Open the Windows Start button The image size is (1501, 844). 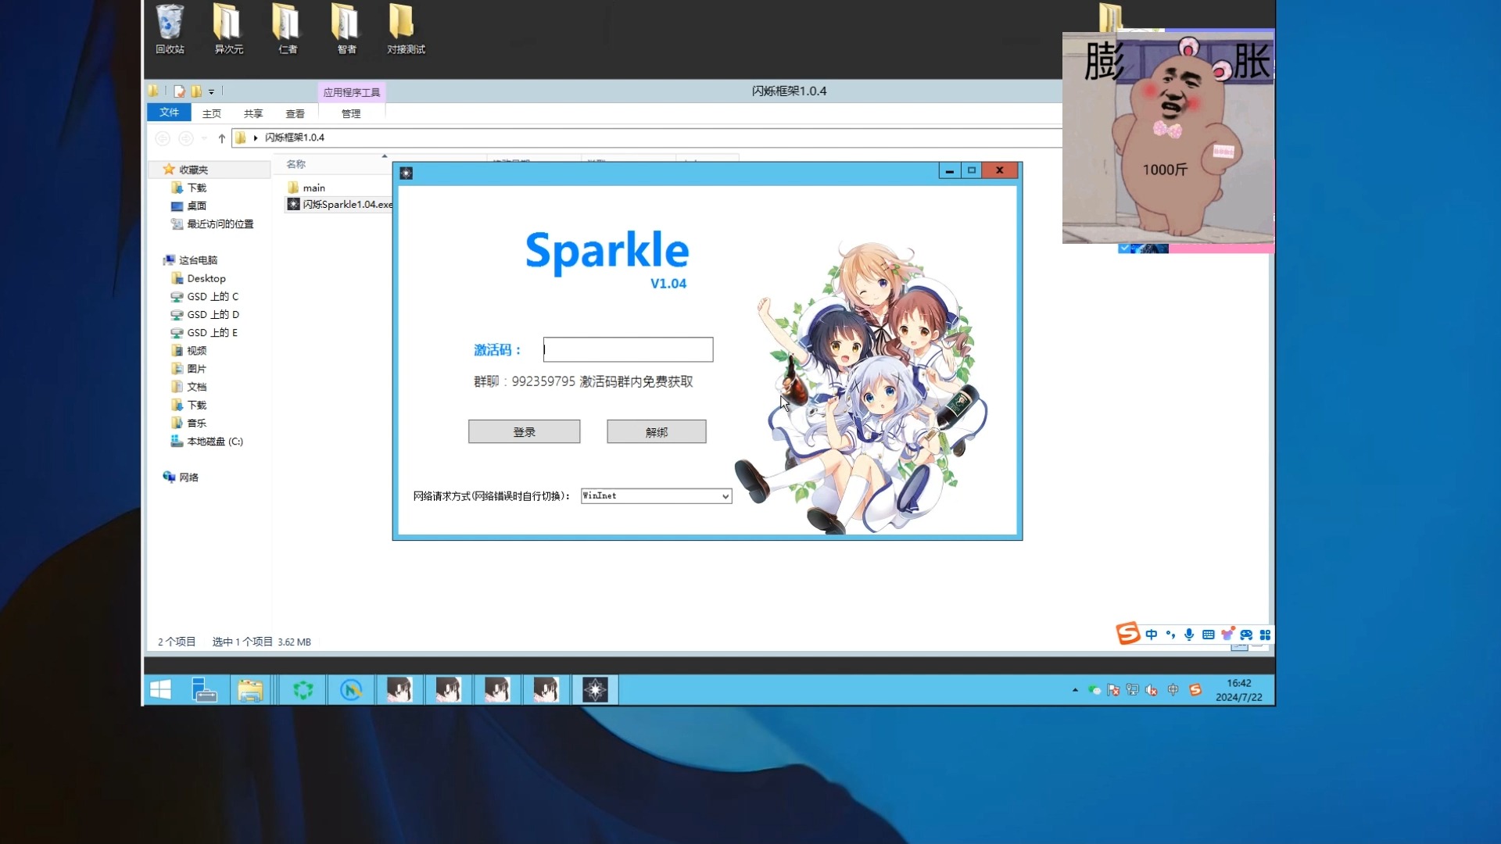pyautogui.click(x=160, y=690)
